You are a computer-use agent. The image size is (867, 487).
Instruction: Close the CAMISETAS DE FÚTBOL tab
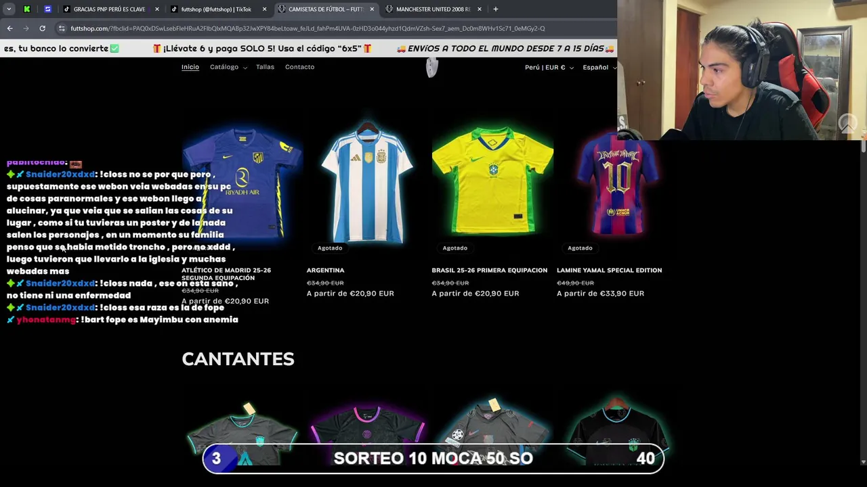click(x=372, y=9)
